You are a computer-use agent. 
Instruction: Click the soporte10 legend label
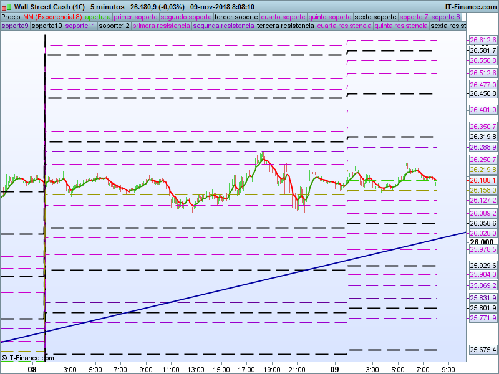pos(47,26)
